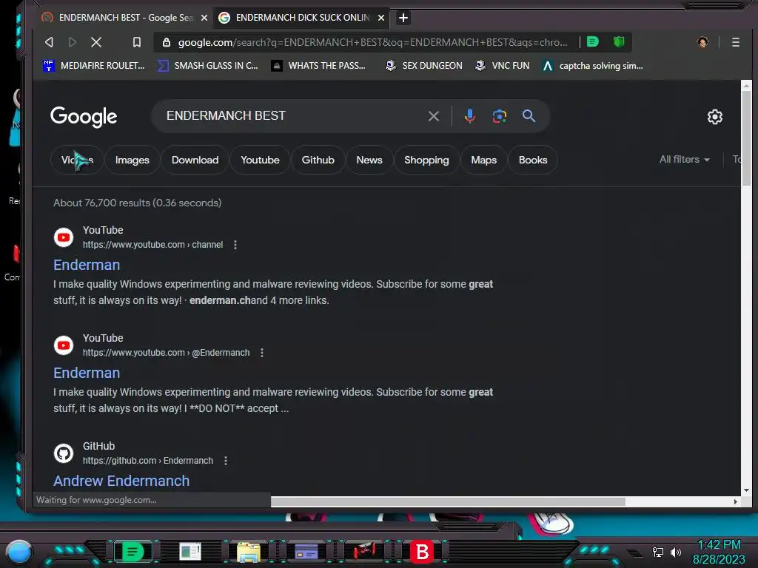Open the VNC FUN bookmark
This screenshot has width=758, height=568.
(x=503, y=66)
